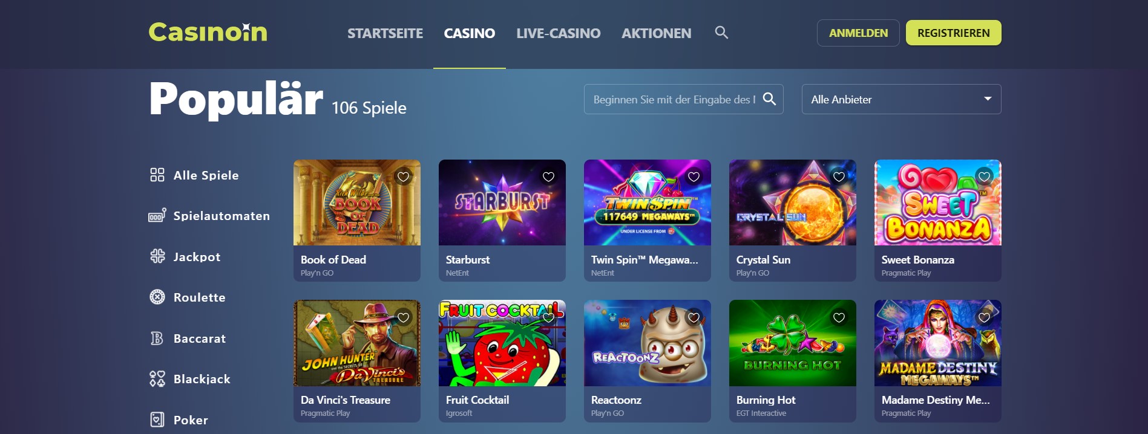Mark Burning Hot as favorite
Screen dimensions: 1148x434
pyautogui.click(x=839, y=317)
